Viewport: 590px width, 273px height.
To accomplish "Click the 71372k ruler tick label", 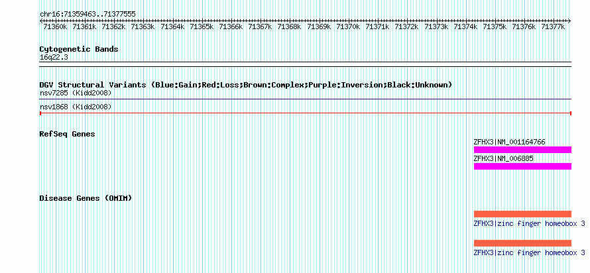I will (407, 27).
